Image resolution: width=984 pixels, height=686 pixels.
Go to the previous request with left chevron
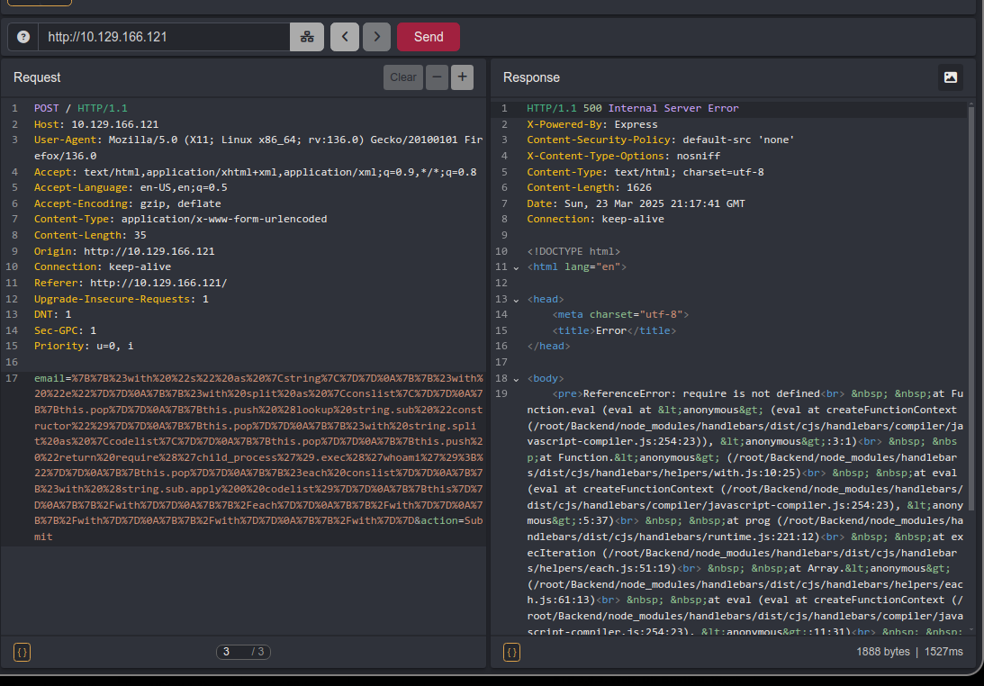[345, 37]
